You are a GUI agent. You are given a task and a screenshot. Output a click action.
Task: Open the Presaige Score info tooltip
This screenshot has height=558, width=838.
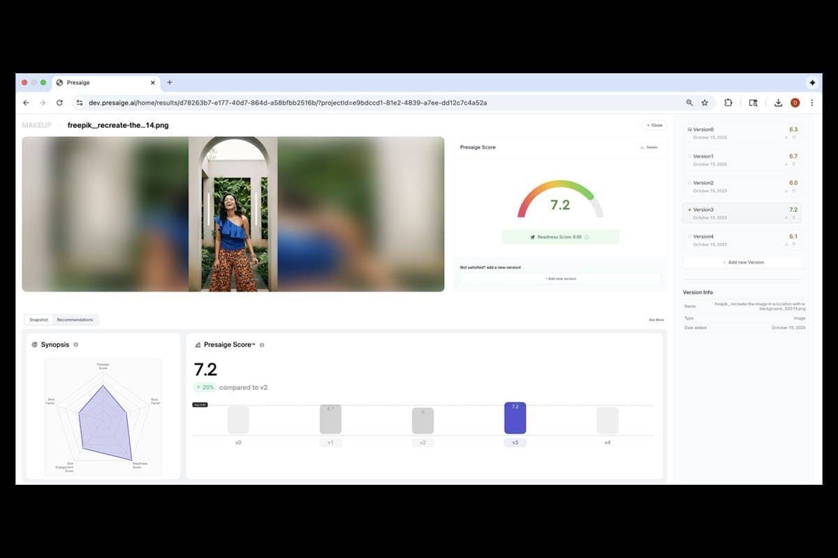pos(262,344)
